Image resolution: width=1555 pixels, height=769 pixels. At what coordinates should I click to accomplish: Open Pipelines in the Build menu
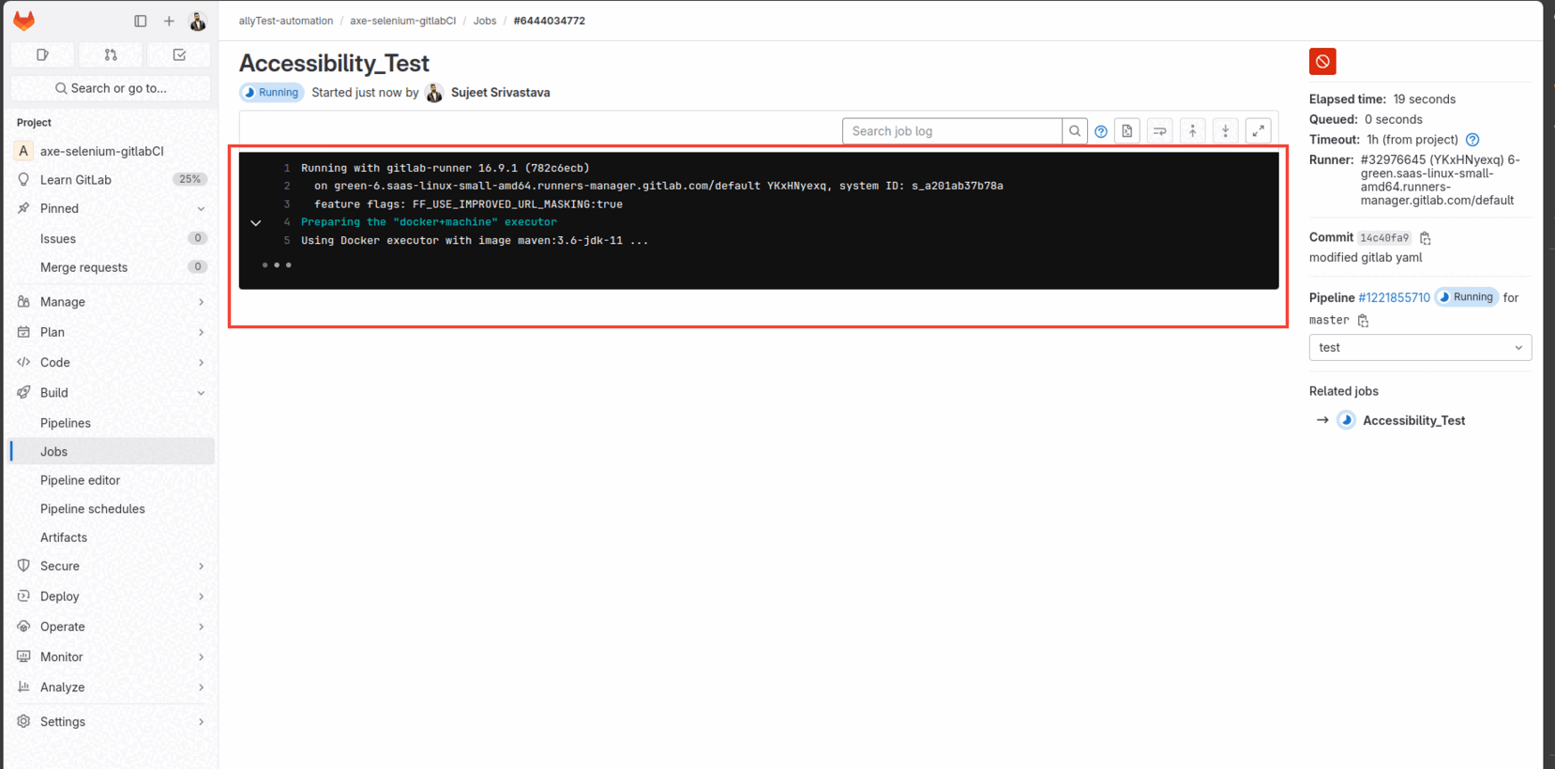click(x=66, y=423)
